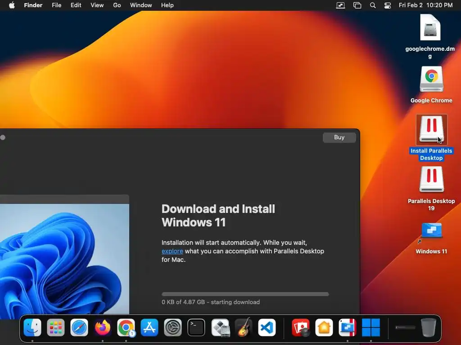Select the googlechrome.dmg file on the desktop
This screenshot has height=345, width=461.
430,36
